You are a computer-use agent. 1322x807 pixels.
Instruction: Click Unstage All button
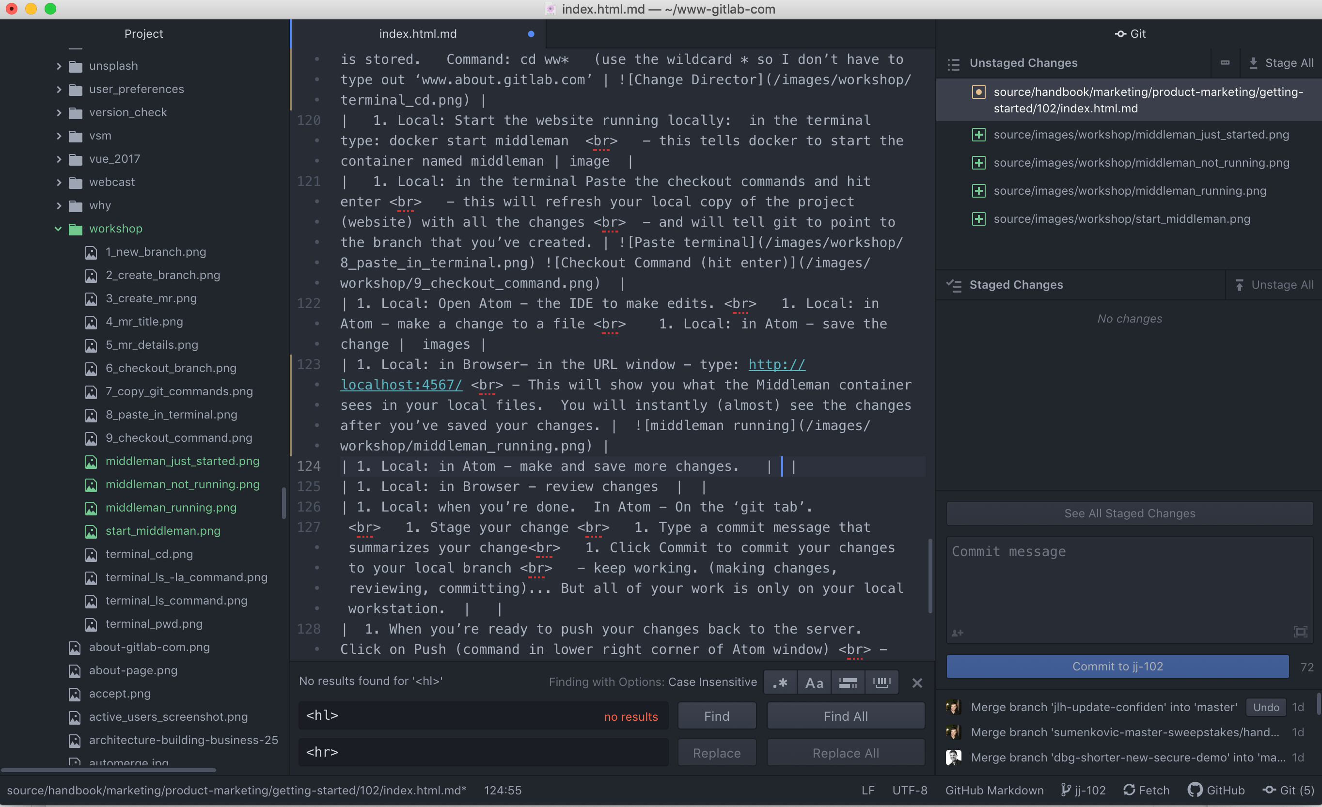point(1274,285)
